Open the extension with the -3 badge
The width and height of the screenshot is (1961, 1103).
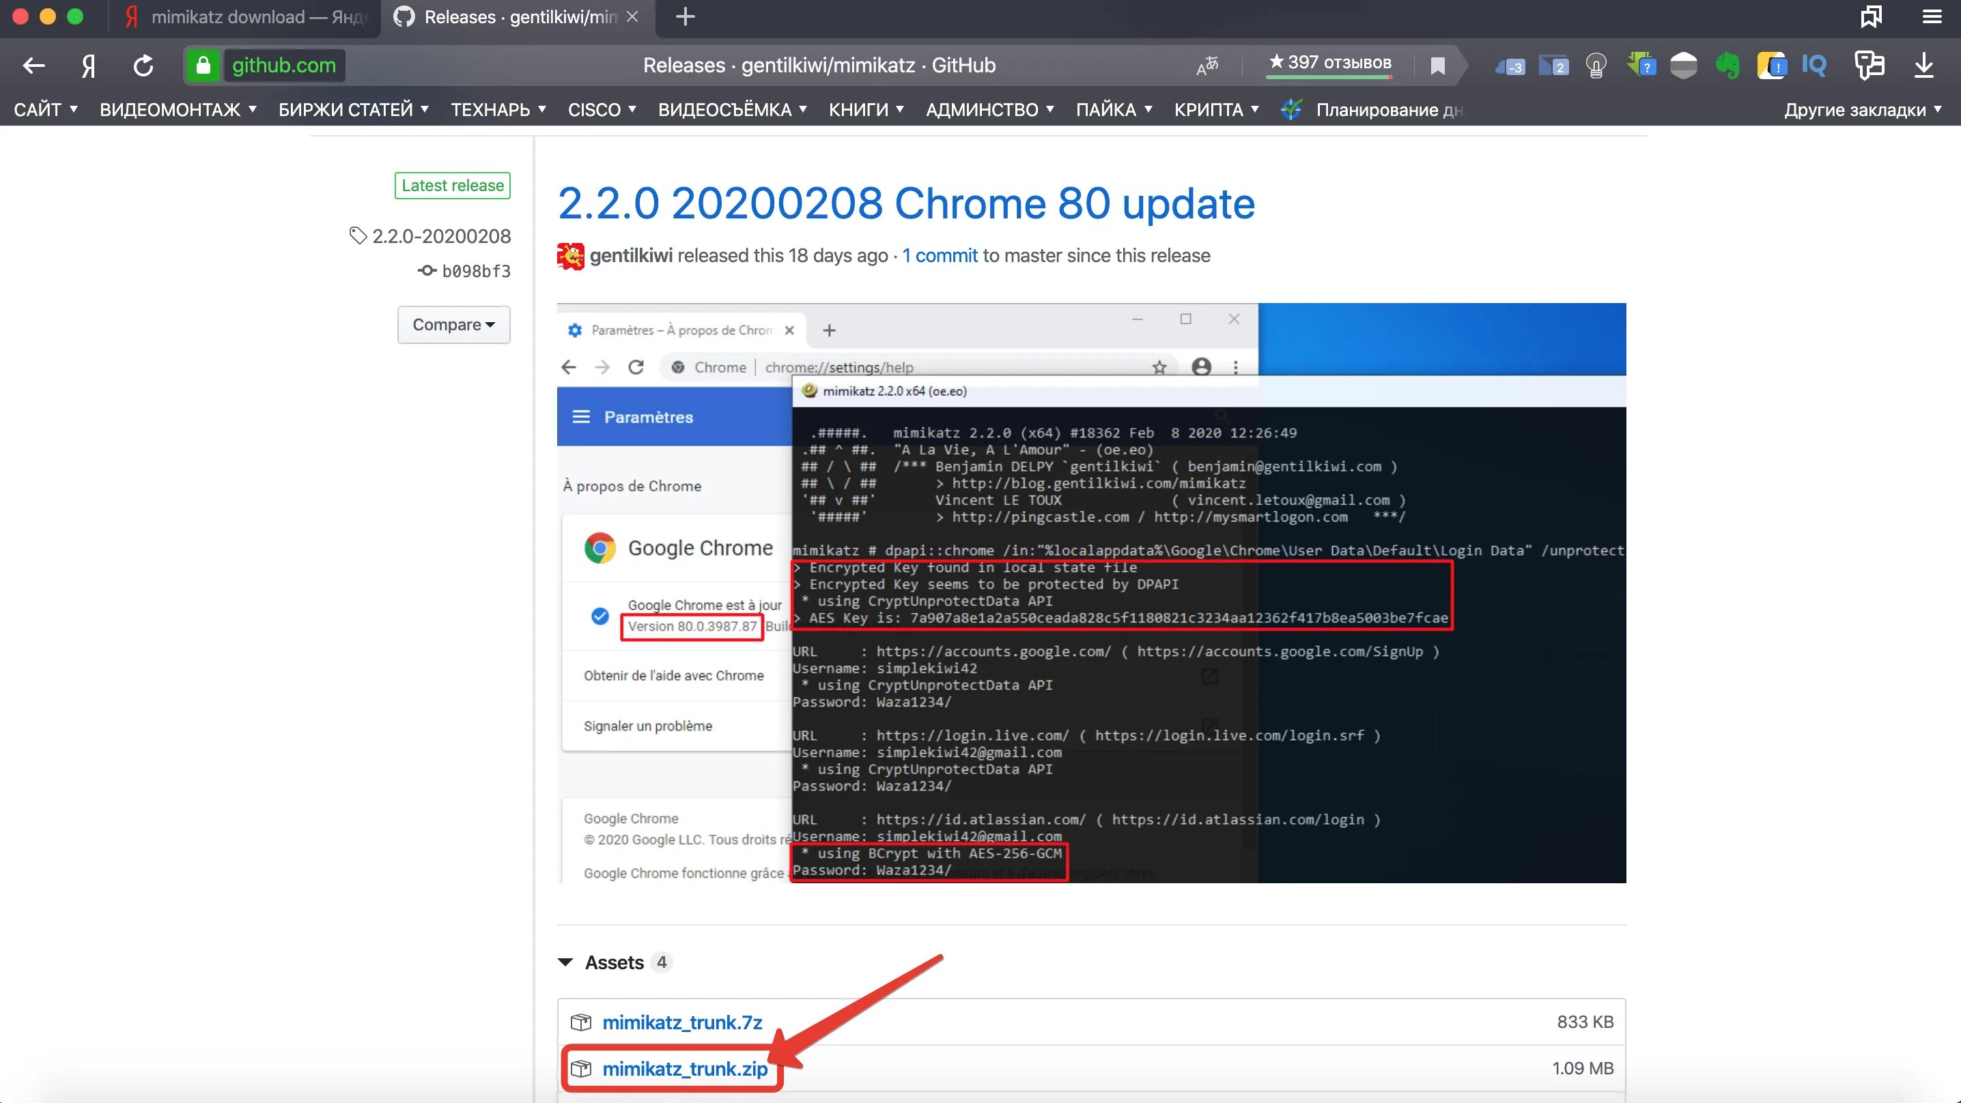[x=1510, y=66]
